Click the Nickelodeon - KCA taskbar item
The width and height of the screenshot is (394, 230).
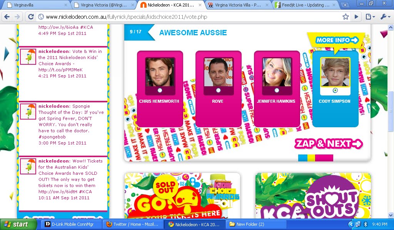195,225
